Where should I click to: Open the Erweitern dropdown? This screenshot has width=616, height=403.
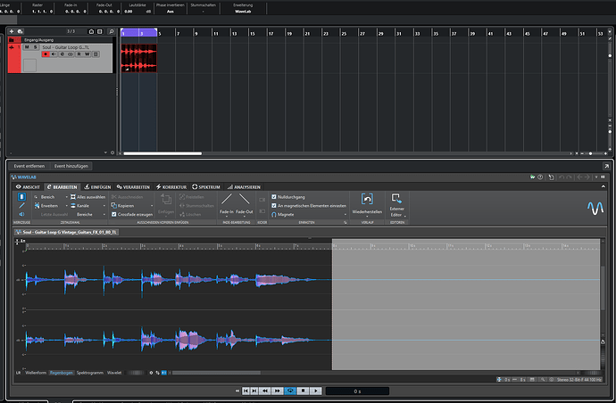coord(51,206)
